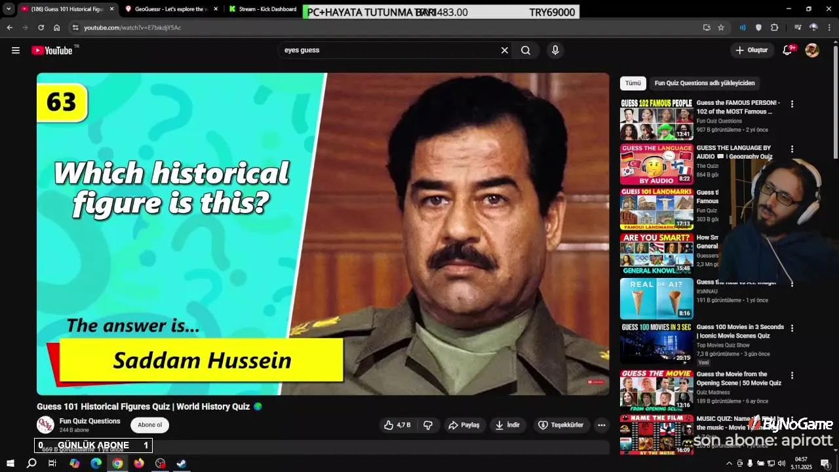Viewport: 839px width, 472px height.
Task: Open Steam from the taskbar
Action: click(182, 463)
